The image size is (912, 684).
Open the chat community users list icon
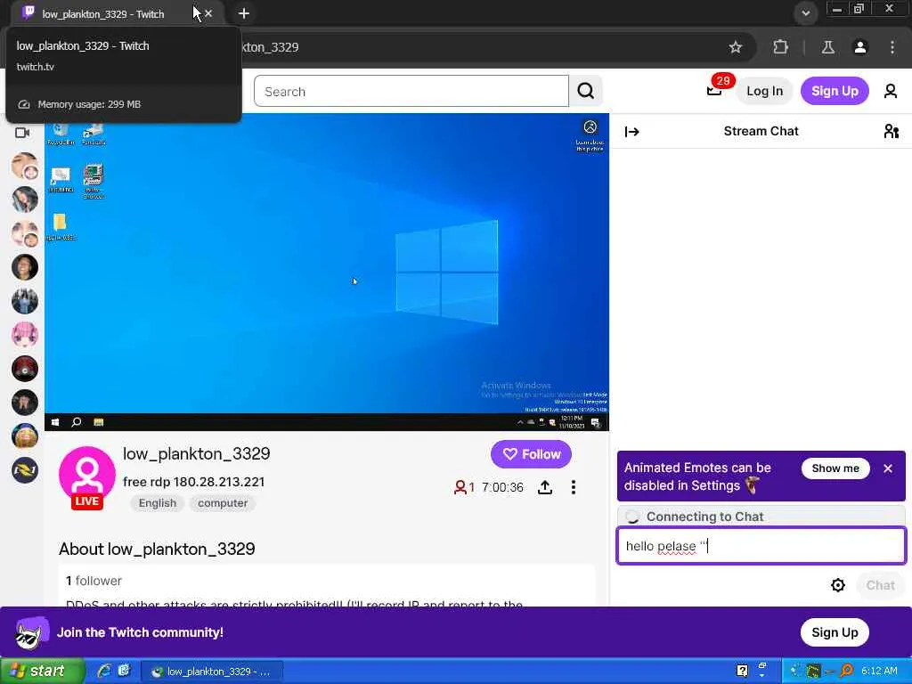click(891, 132)
